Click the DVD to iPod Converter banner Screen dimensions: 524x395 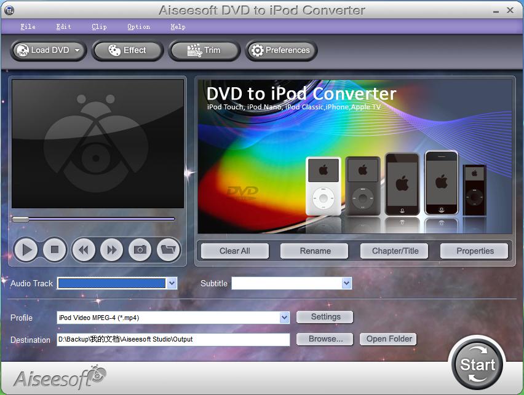(x=355, y=156)
